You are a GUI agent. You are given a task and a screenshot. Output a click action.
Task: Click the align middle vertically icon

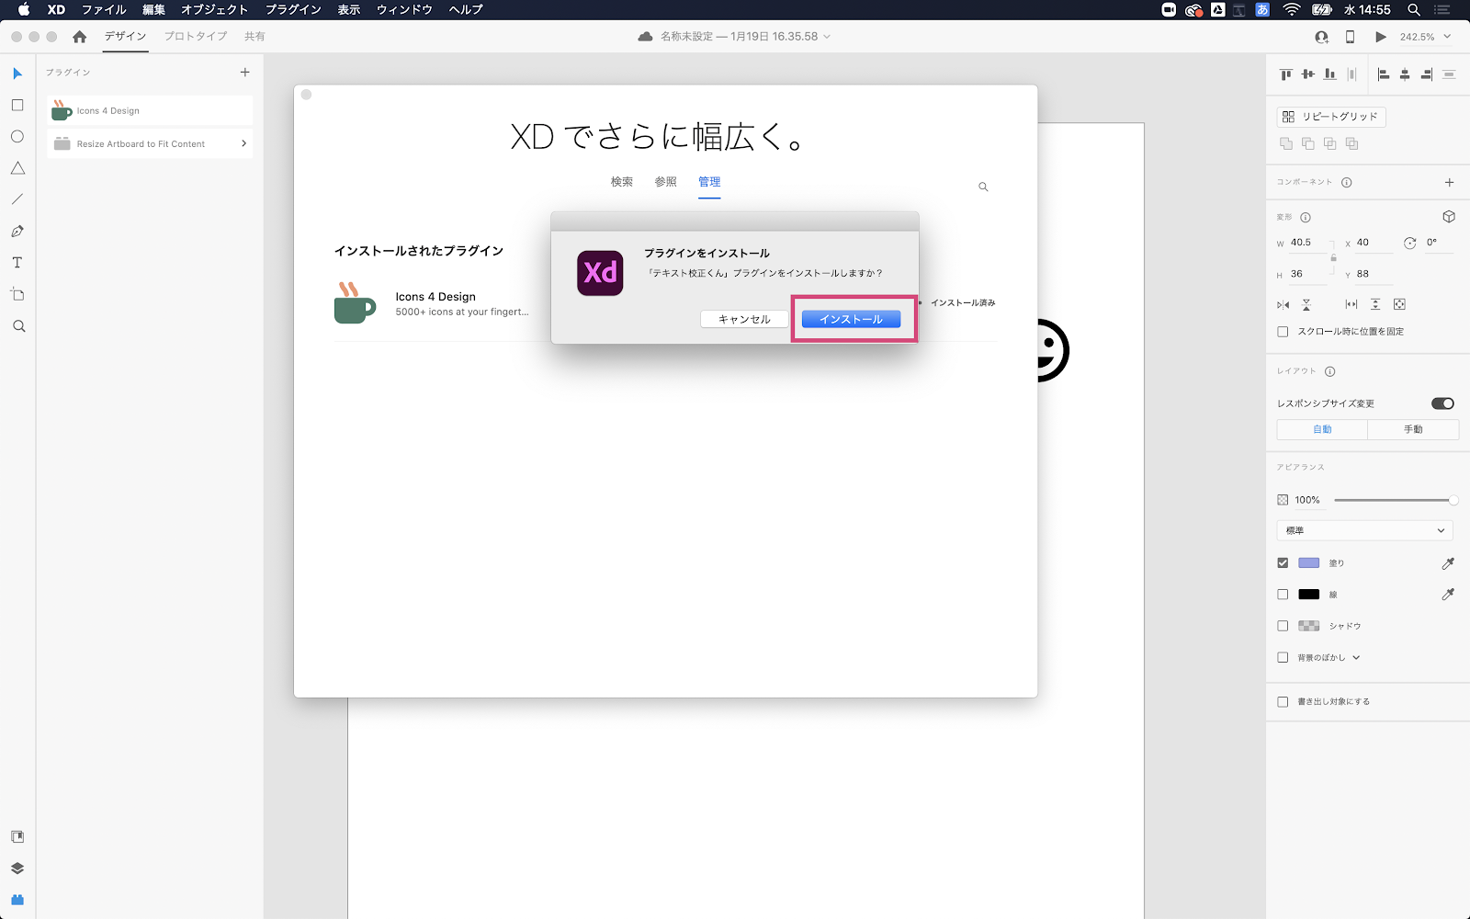tap(1308, 74)
